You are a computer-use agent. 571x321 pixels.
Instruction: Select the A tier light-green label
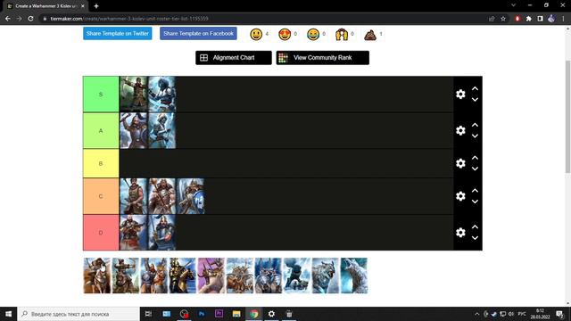click(x=101, y=131)
